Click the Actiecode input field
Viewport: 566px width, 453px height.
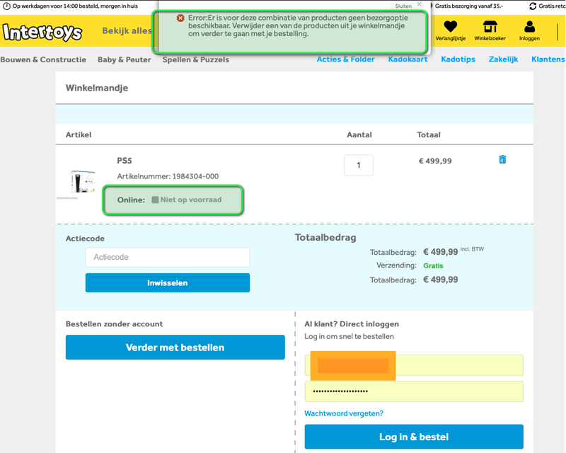(x=168, y=257)
